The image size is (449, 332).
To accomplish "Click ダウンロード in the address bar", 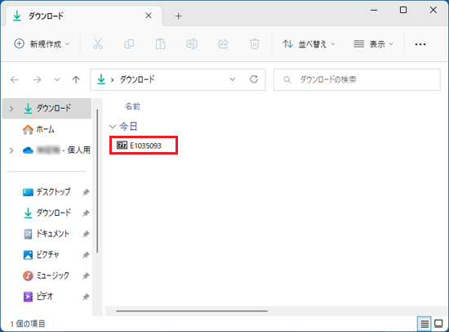I will pos(137,79).
